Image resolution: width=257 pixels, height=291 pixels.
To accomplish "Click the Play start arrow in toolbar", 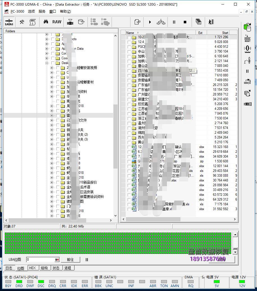I will tap(150, 22).
